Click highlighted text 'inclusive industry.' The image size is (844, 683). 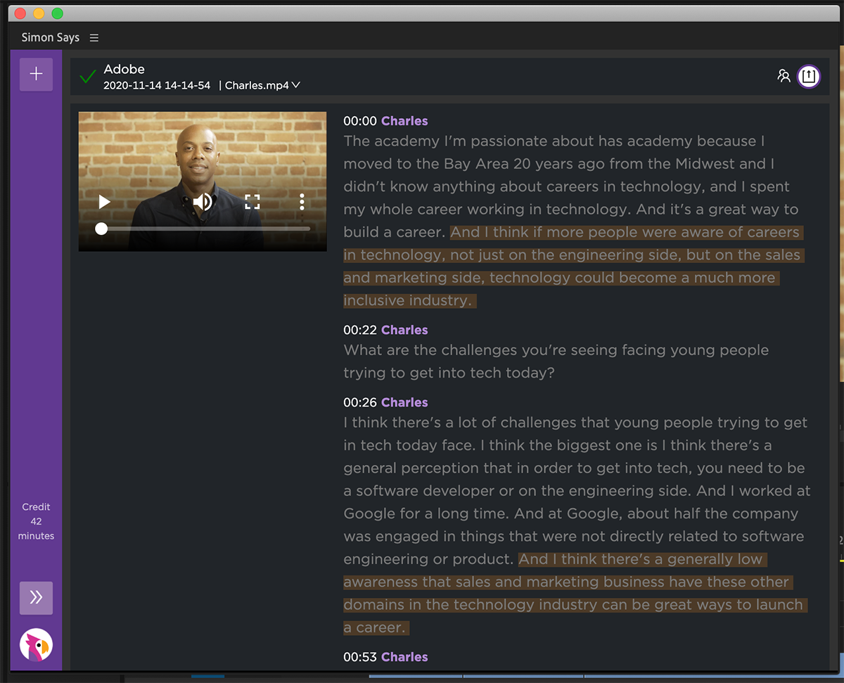pyautogui.click(x=407, y=300)
